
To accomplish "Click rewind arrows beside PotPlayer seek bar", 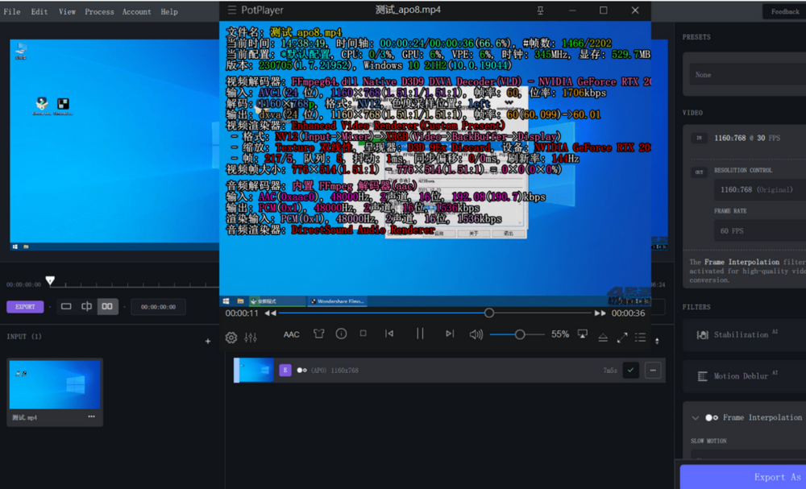I will pyautogui.click(x=270, y=313).
